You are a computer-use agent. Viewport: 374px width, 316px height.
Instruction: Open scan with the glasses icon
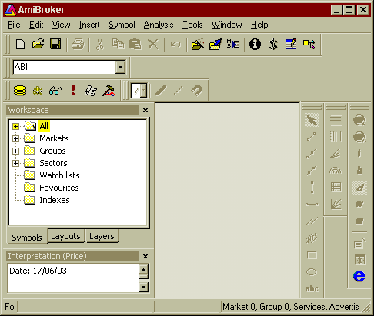point(55,91)
